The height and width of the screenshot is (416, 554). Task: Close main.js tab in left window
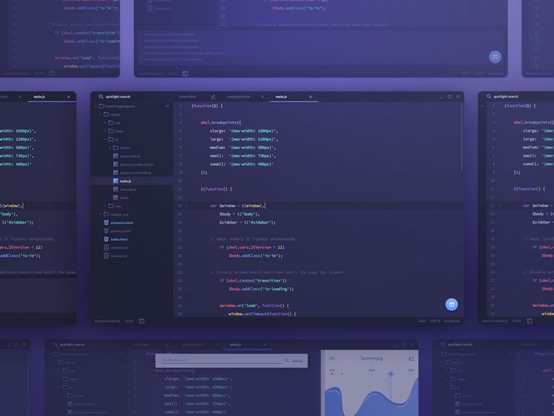point(68,96)
